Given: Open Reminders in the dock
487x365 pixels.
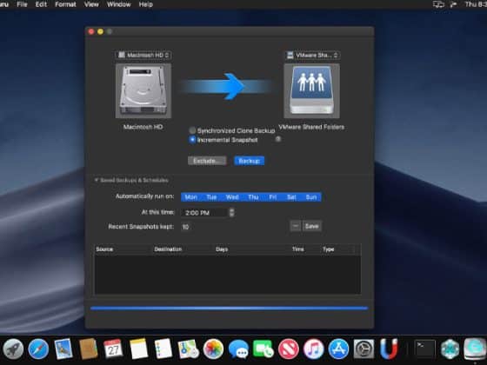Looking at the screenshot, I should (x=163, y=348).
